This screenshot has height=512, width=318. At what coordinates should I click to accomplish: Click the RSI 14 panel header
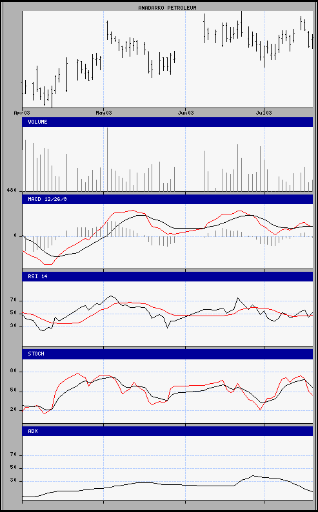click(x=167, y=276)
